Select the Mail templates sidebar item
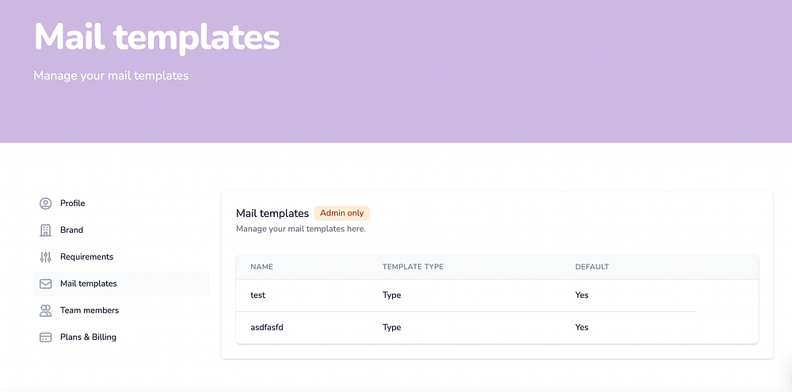Screen dimensions: 792x392 pos(89,284)
